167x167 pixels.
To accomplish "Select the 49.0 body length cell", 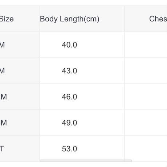I will coord(82,123).
